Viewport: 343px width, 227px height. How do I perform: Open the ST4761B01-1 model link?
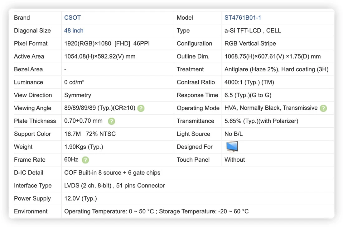coord(243,18)
